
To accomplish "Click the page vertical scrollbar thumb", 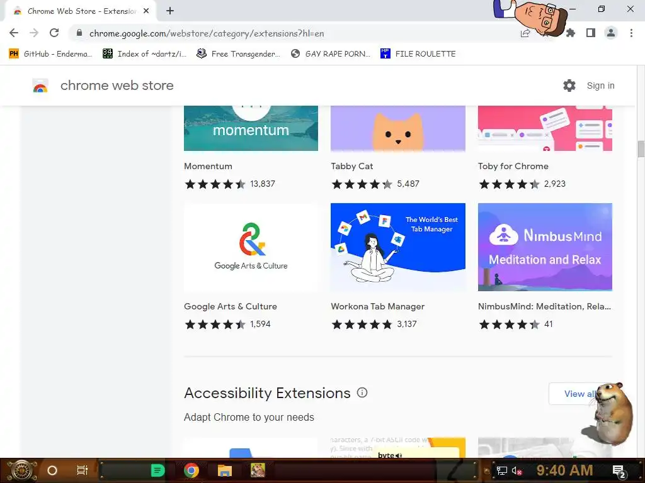I will click(641, 148).
